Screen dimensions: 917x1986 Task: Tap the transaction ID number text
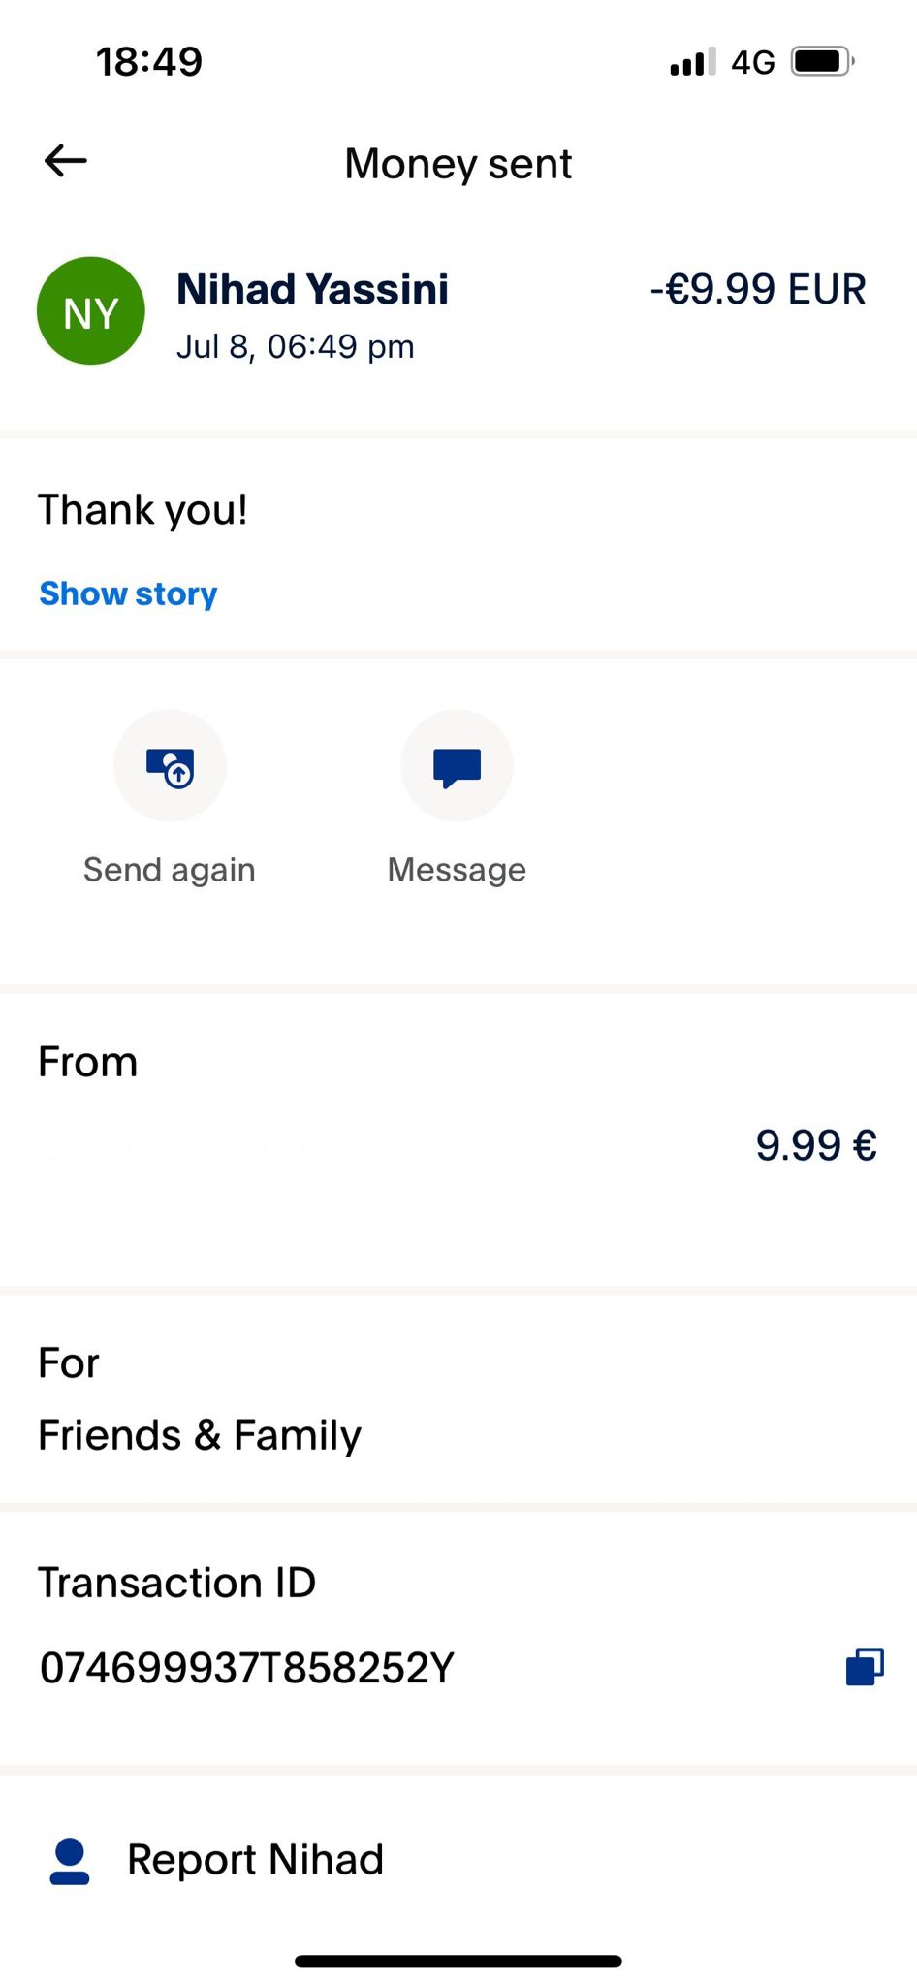(246, 1668)
